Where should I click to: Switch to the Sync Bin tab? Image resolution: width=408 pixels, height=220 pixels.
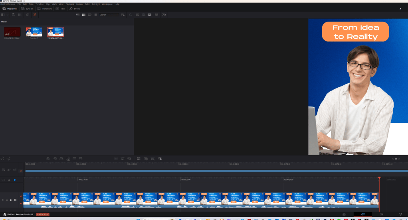point(28,9)
